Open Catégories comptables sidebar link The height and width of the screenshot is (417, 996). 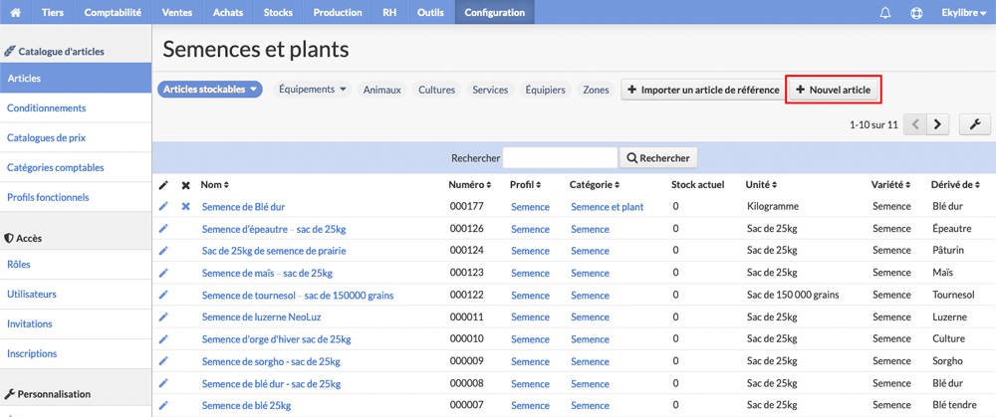(76, 167)
